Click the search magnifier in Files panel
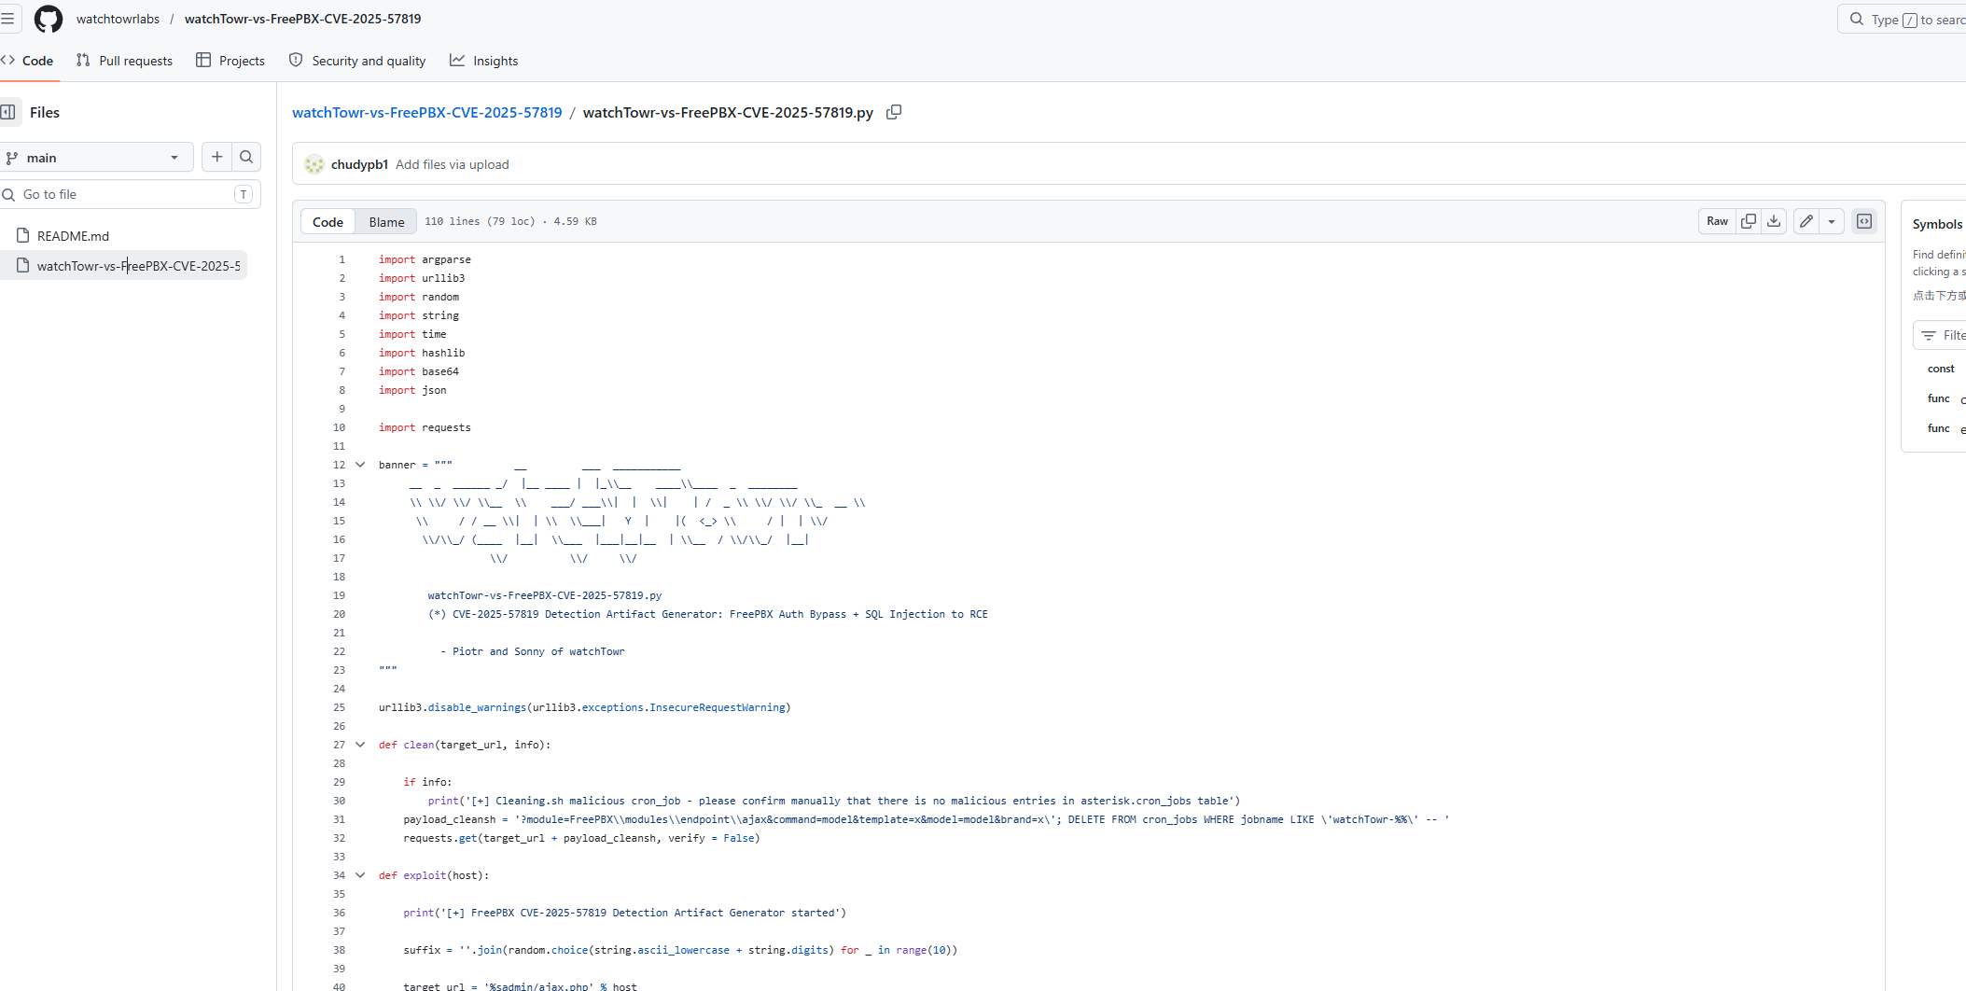 click(x=246, y=157)
